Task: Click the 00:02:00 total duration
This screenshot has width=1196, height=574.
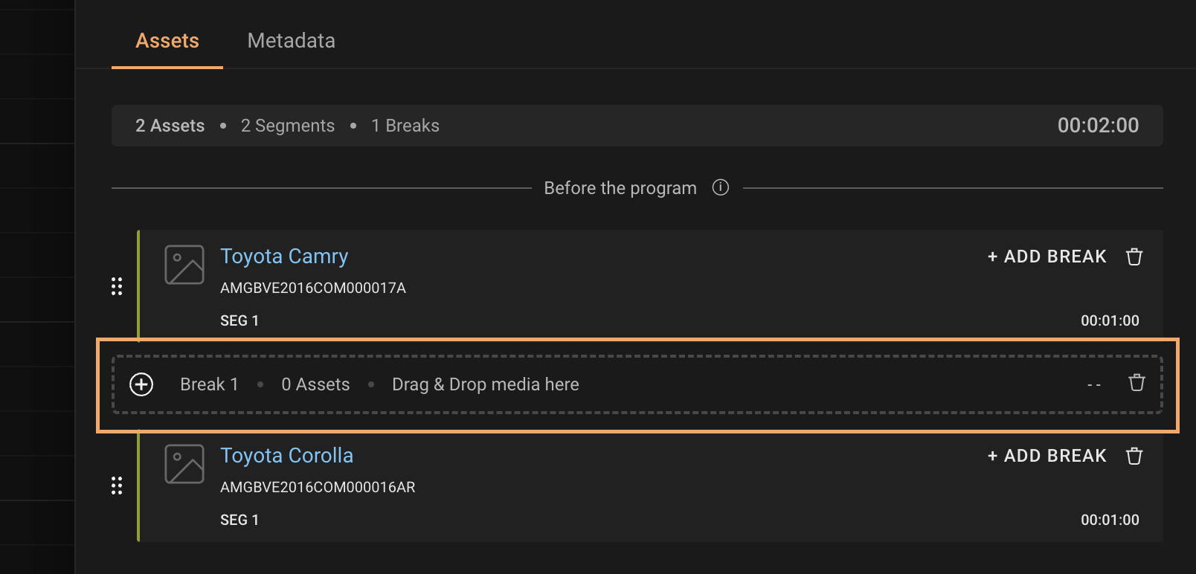Action: coord(1098,126)
